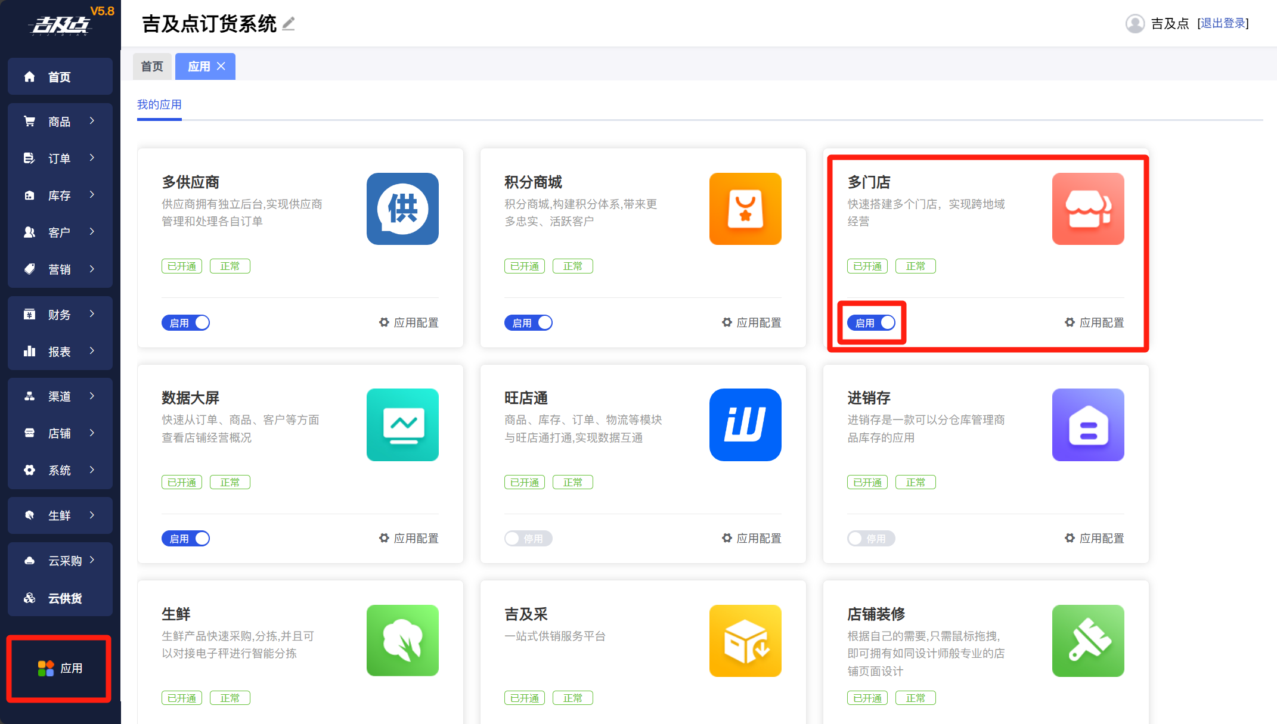The height and width of the screenshot is (724, 1277).
Task: Expand the 商品 sidebar menu
Action: [x=60, y=122]
